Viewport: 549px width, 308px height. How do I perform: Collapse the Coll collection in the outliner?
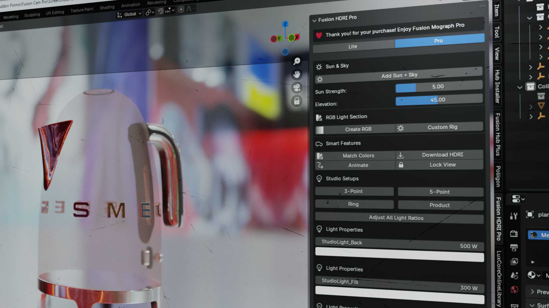[520, 87]
